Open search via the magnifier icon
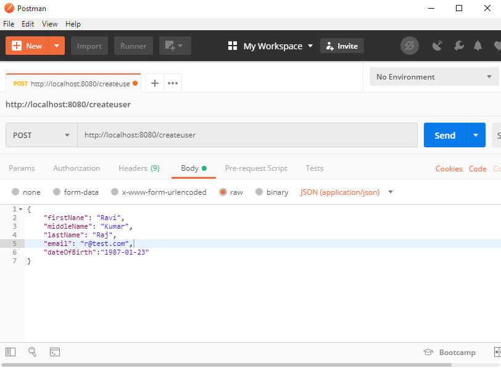 32,352
